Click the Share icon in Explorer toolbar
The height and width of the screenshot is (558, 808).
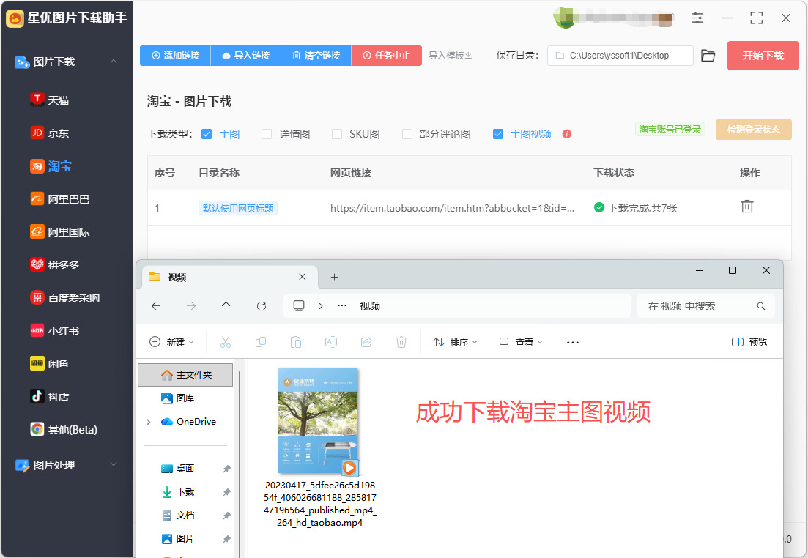tap(366, 342)
